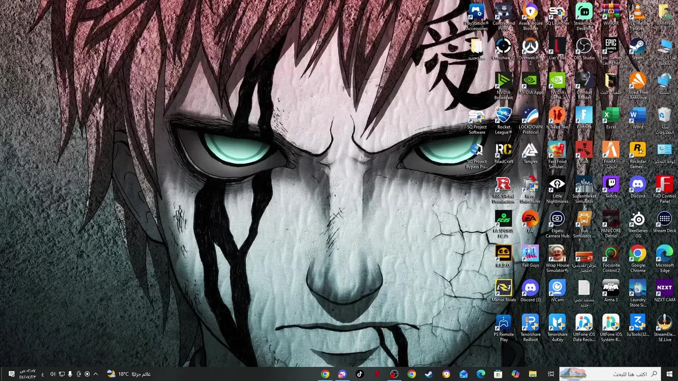Viewport: 678px width, 381px height.
Task: Open Microsoft Edge desktop shortcut
Action: (665, 259)
